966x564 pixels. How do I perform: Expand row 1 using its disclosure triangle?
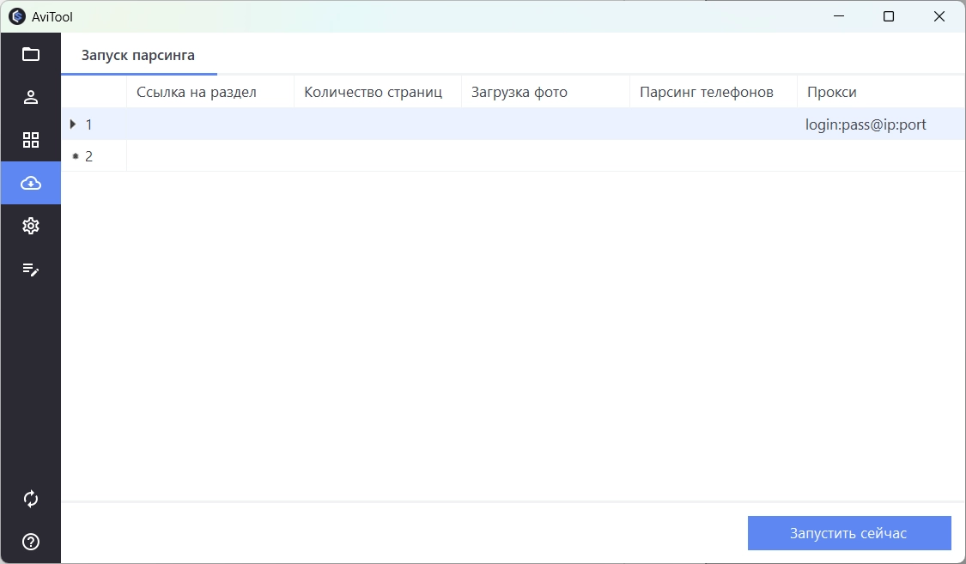pyautogui.click(x=73, y=124)
